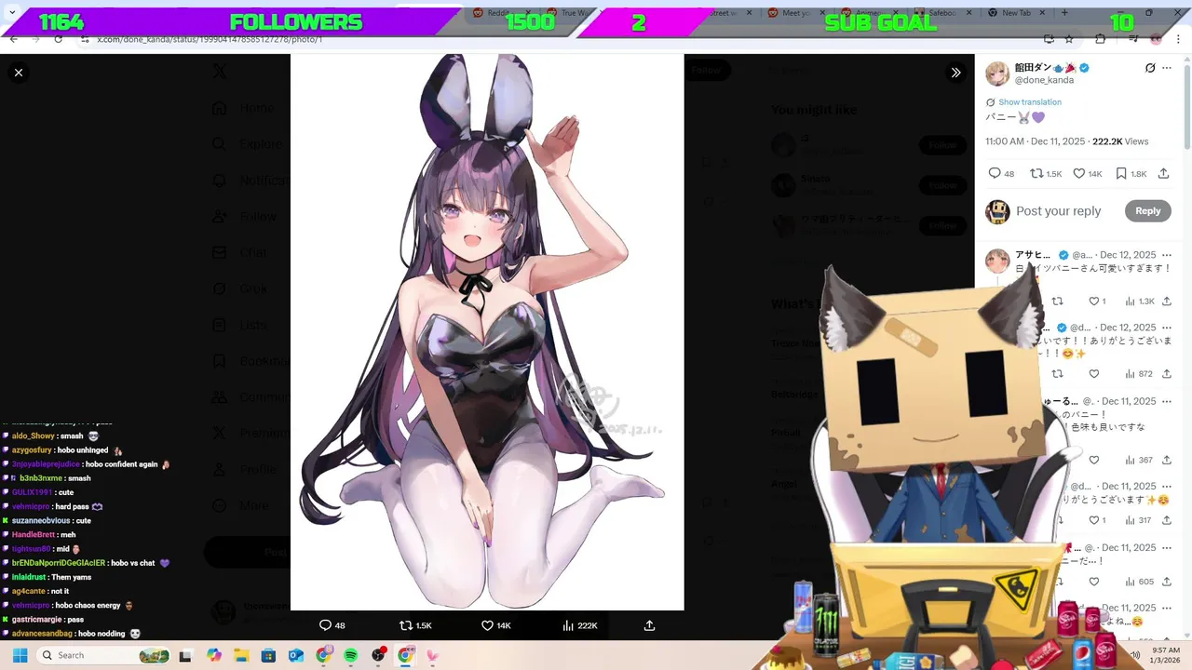Click the reply icon with 48 in side panel
The image size is (1192, 670).
coord(995,173)
